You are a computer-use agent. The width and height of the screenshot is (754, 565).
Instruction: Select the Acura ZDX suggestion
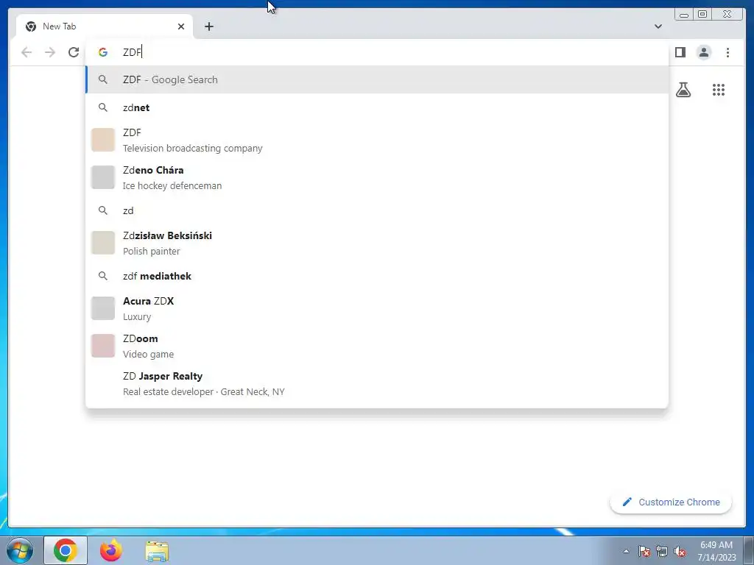[x=377, y=308]
